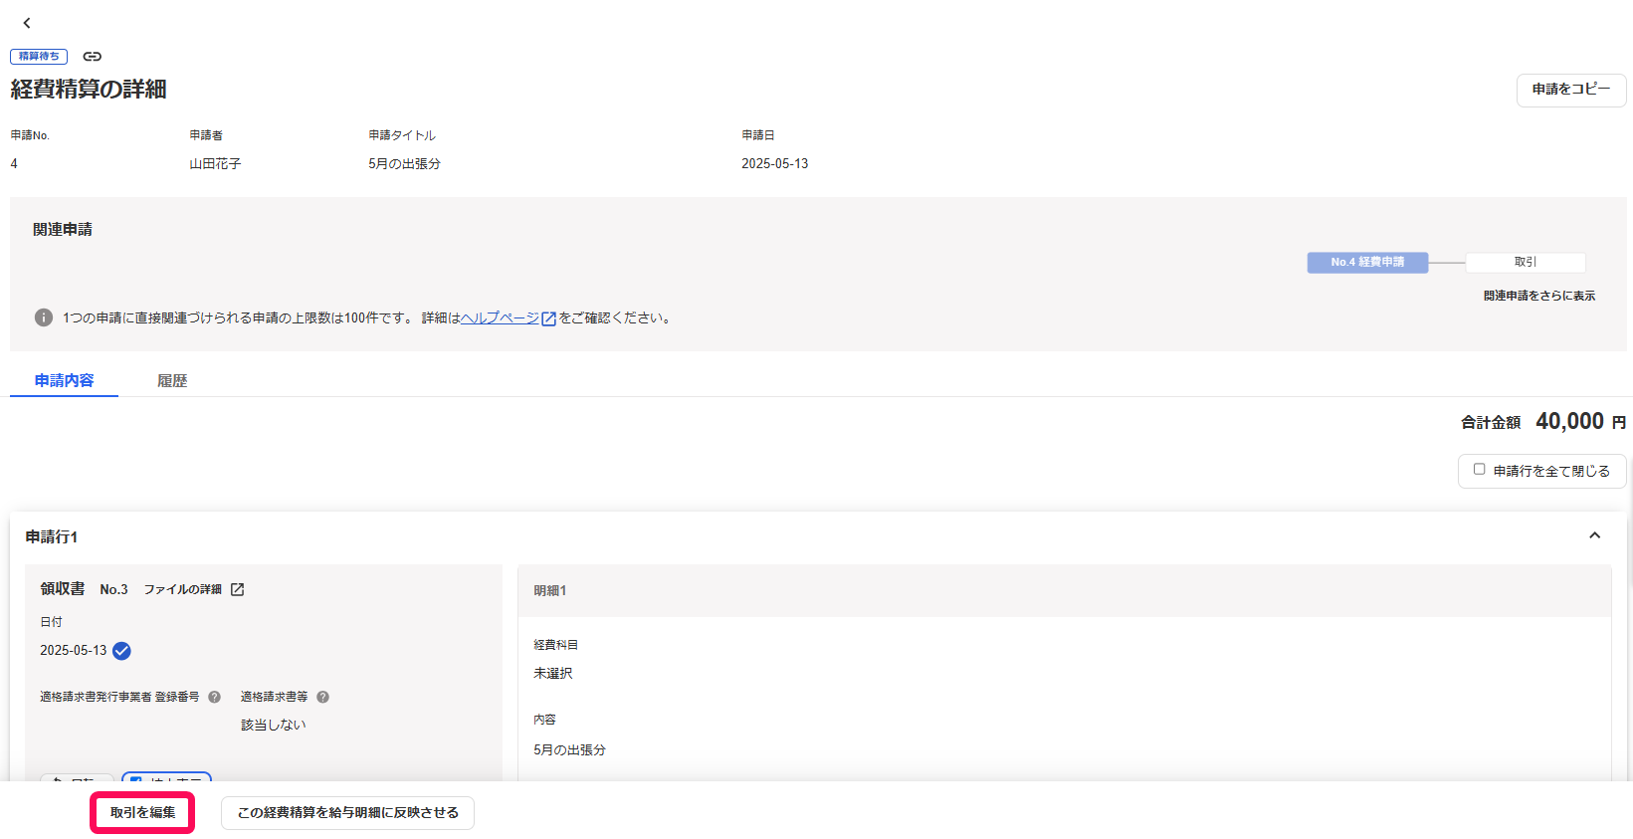Switch to the 履歴 tab
This screenshot has height=839, width=1633.
(172, 380)
